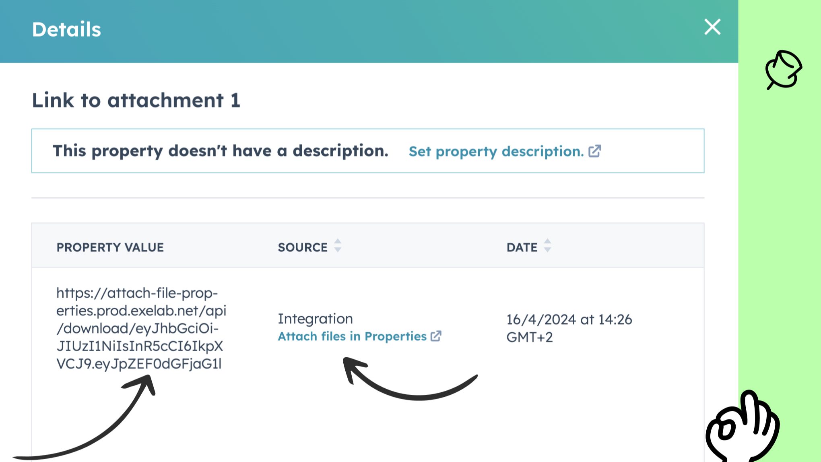Click the missing description notice box
The width and height of the screenshot is (821, 462).
coord(220,151)
